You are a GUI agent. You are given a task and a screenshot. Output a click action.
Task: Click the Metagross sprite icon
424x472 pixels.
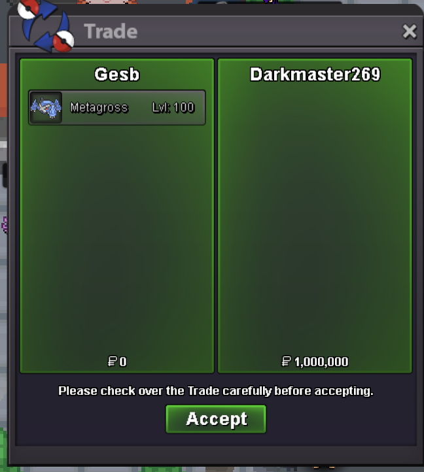click(x=46, y=107)
